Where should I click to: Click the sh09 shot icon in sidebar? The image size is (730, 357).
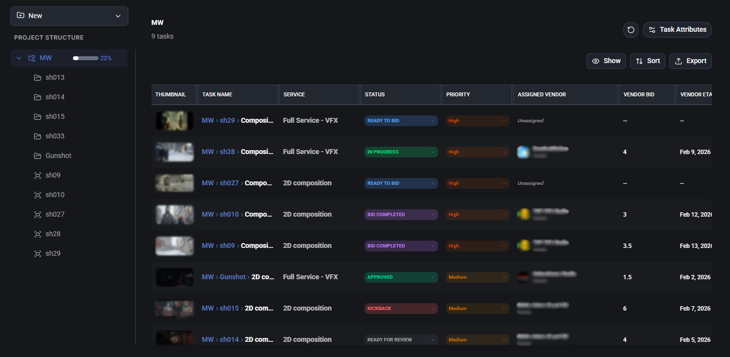(38, 175)
